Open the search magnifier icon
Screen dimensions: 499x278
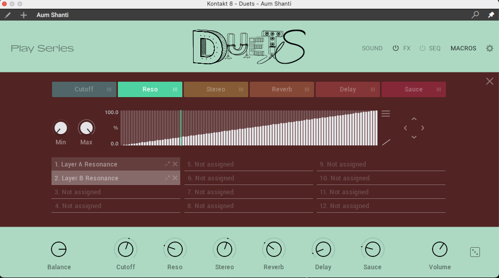pyautogui.click(x=475, y=14)
